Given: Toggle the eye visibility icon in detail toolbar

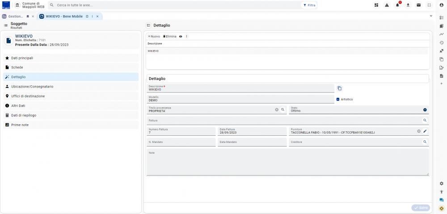Looking at the screenshot, I should [181, 37].
